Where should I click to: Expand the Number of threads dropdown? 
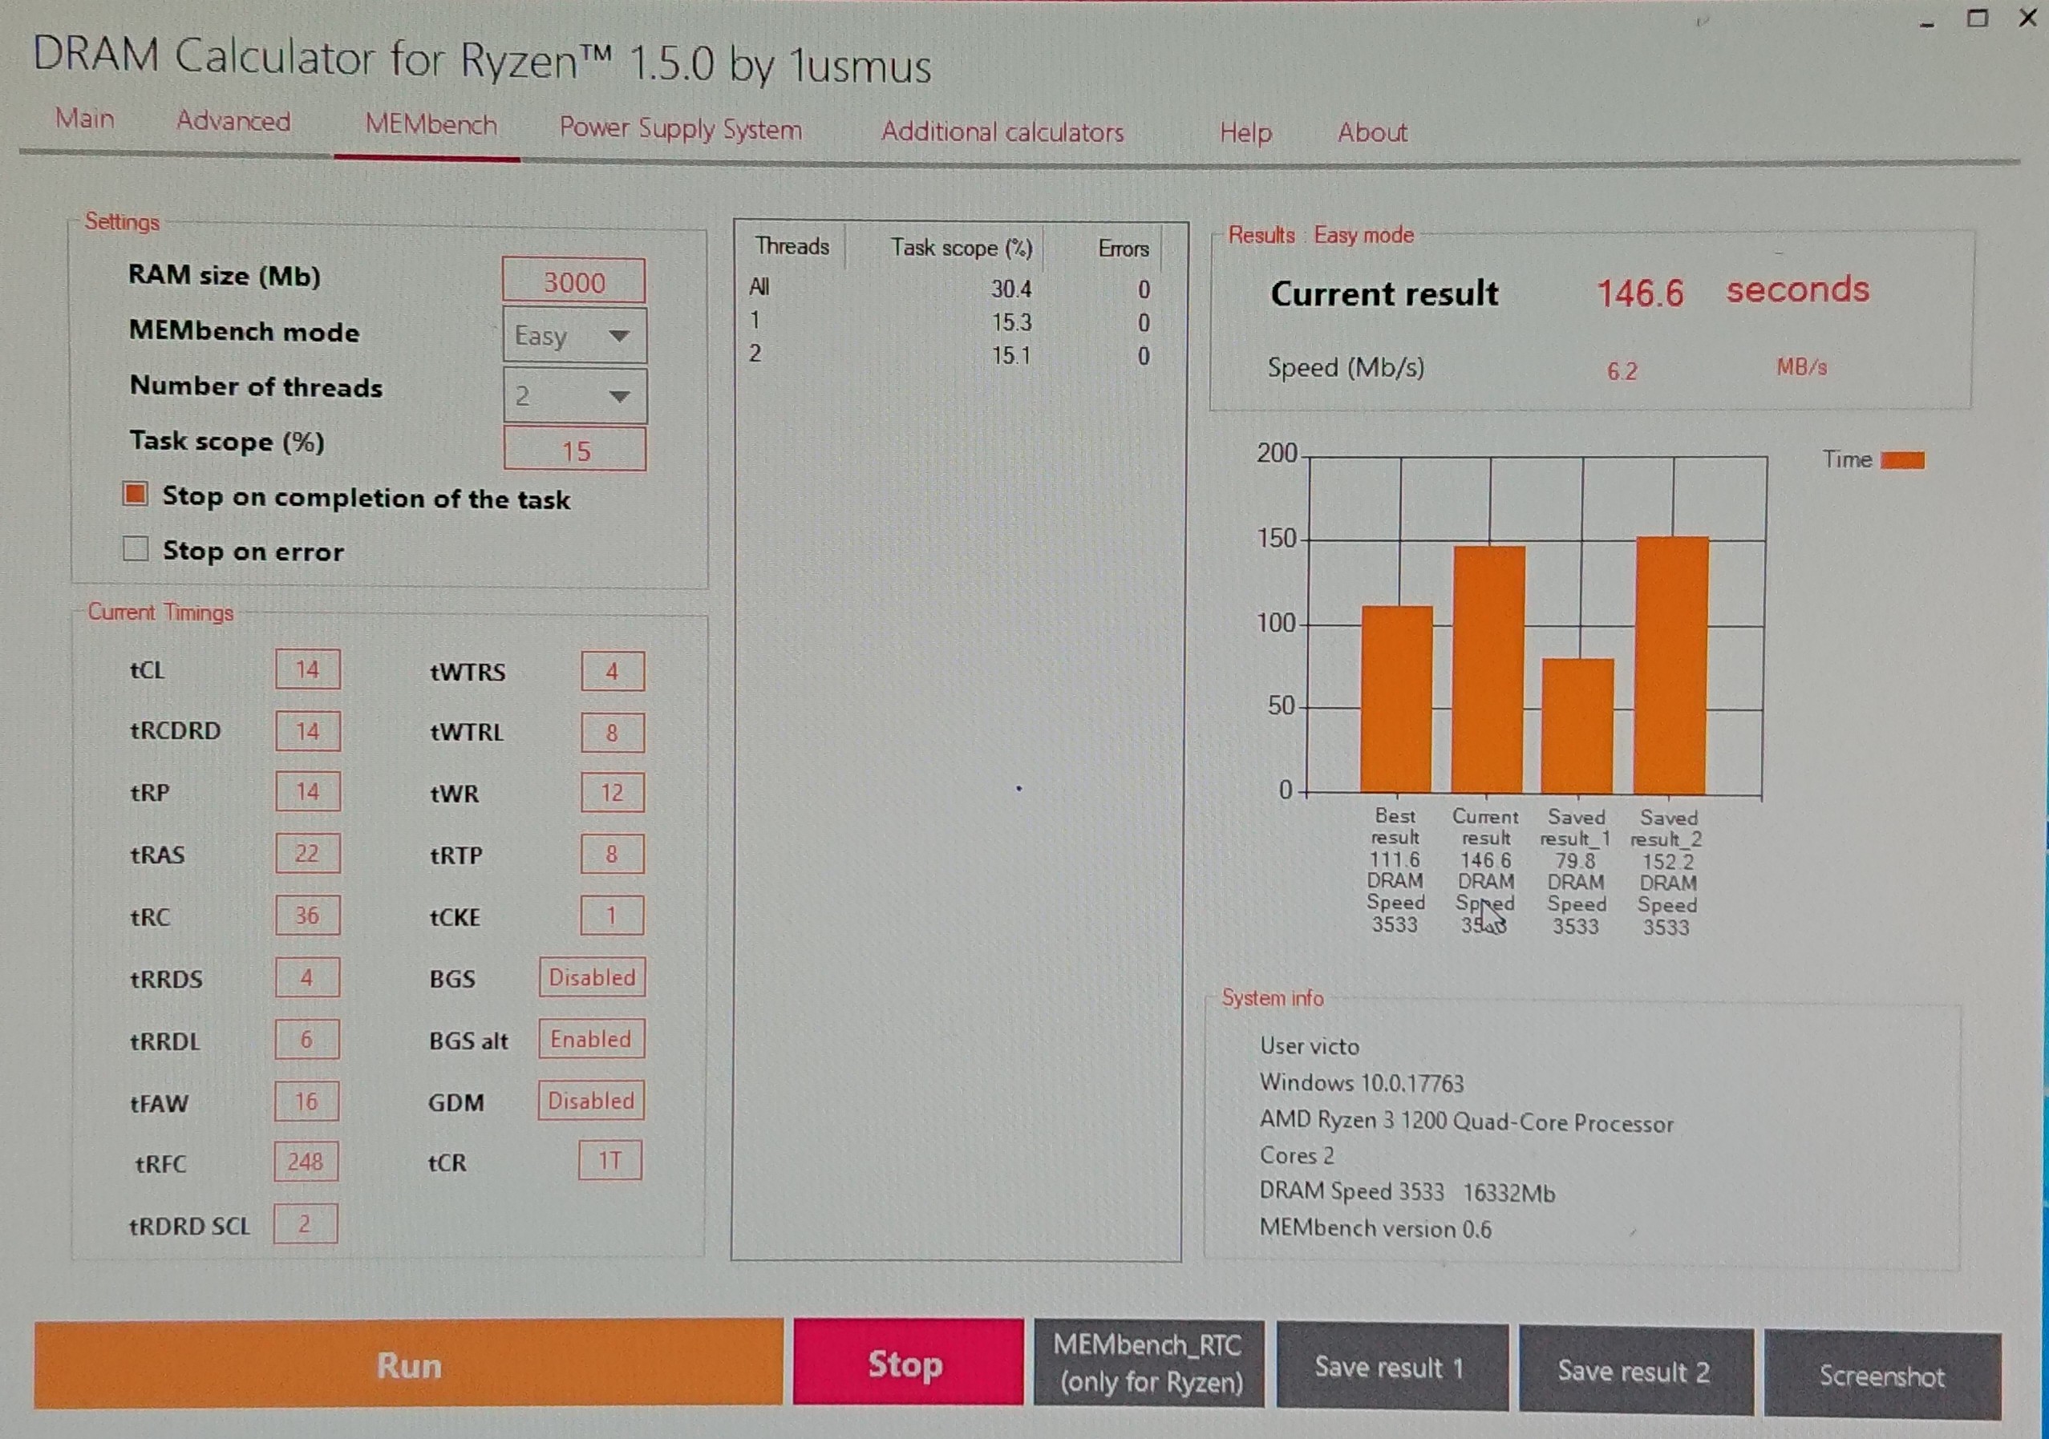(x=575, y=395)
